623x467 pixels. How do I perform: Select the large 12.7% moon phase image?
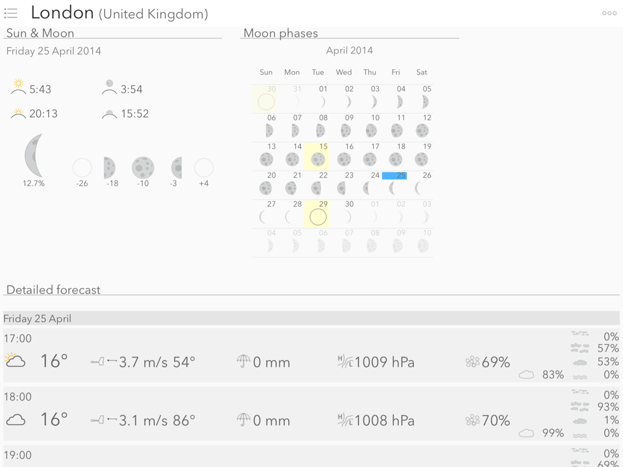coord(34,156)
